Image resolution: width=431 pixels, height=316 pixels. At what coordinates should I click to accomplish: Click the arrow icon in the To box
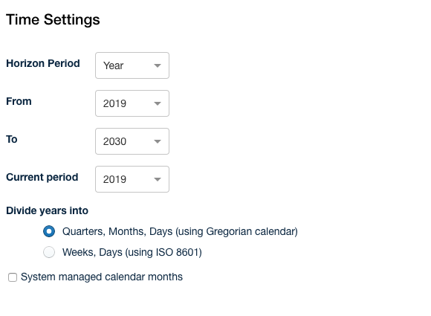point(158,141)
